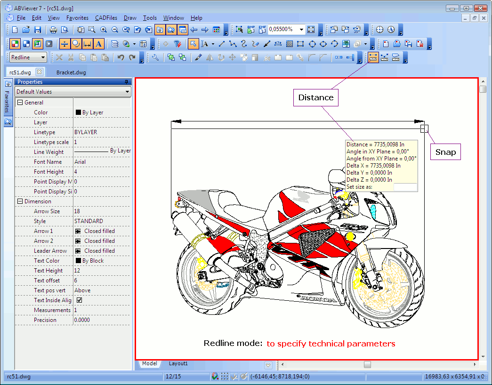Toggle show line weights button
This screenshot has height=385, width=492.
point(65,44)
